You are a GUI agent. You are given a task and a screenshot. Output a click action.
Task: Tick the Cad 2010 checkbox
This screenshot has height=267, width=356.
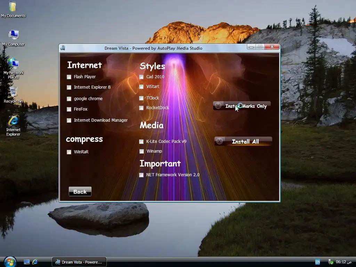tap(141, 77)
